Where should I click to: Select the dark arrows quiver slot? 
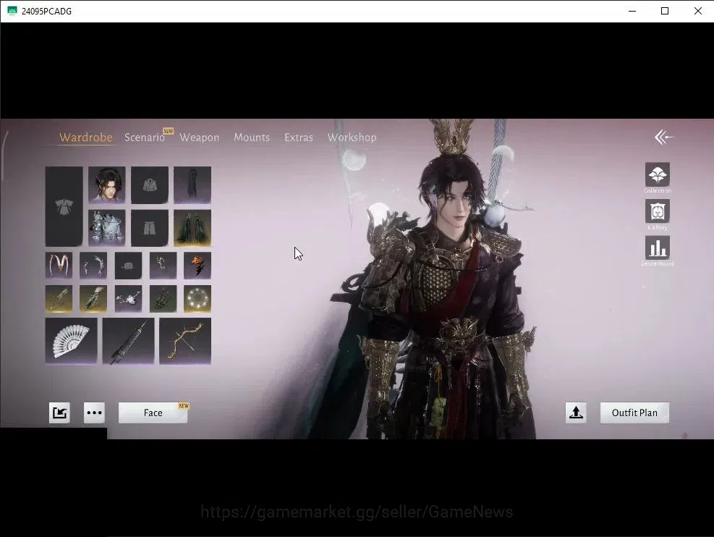163,299
